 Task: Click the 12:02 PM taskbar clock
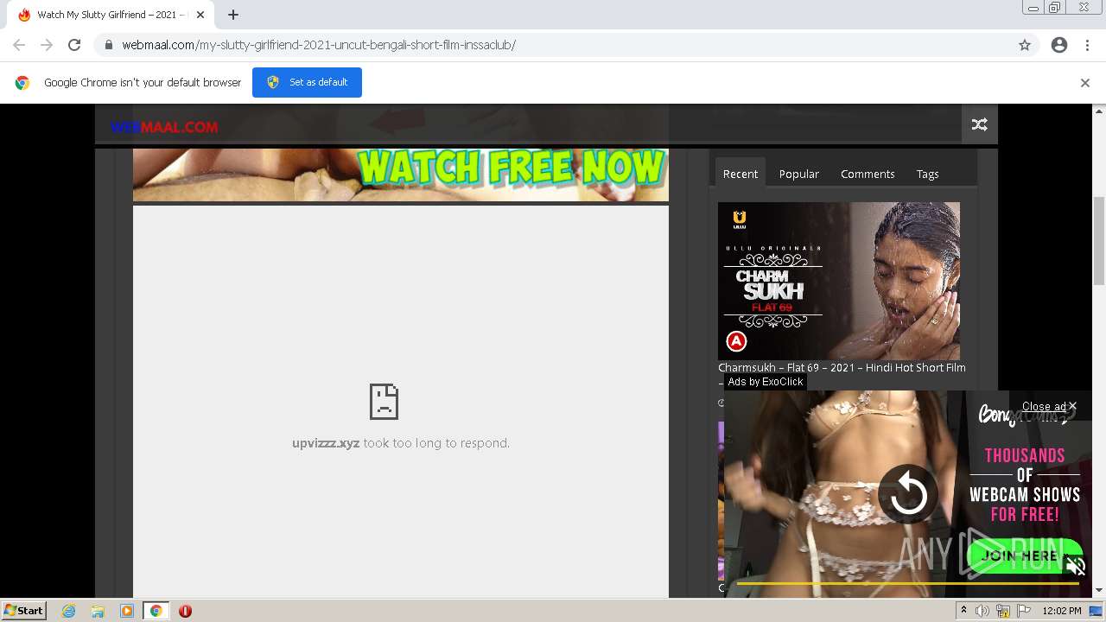[x=1062, y=611]
